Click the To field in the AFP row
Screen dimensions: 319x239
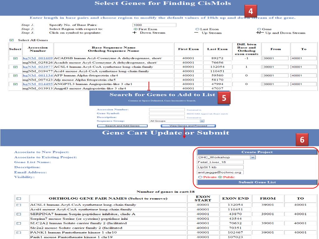click(x=303, y=75)
